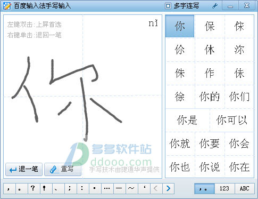Choose the phrase candidate 你就
Image resolution: width=258 pixels, height=199 pixels.
click(180, 144)
